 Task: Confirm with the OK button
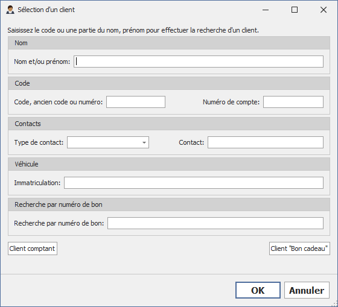[258, 290]
